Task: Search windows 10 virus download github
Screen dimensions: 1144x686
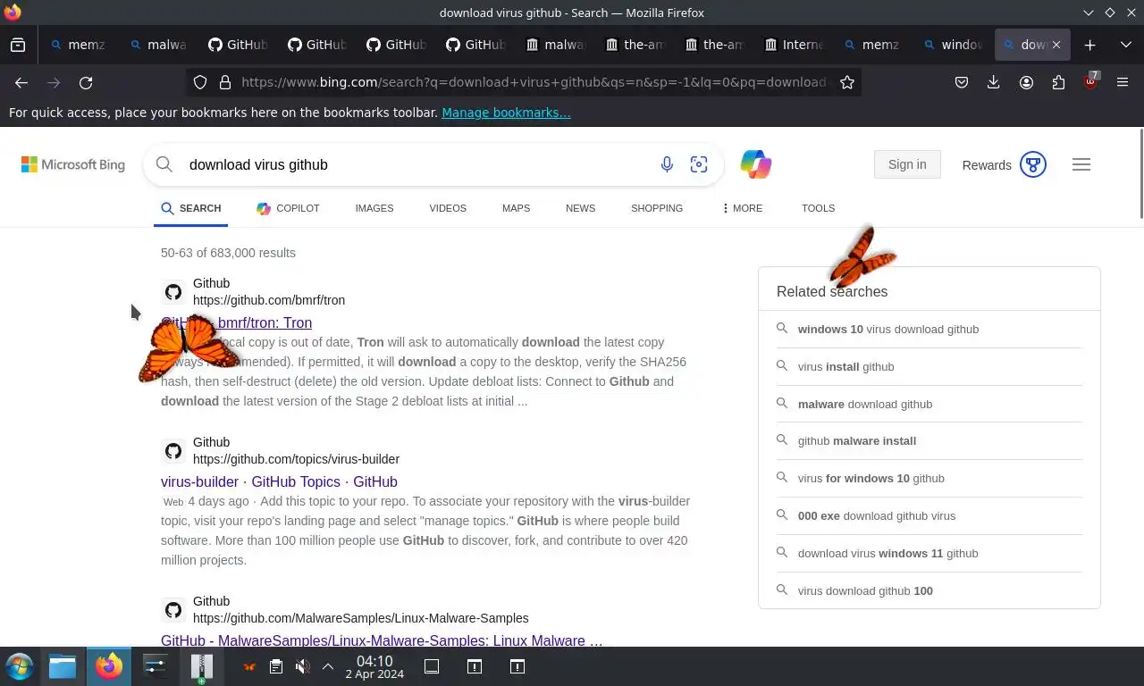Action: pyautogui.click(x=888, y=329)
